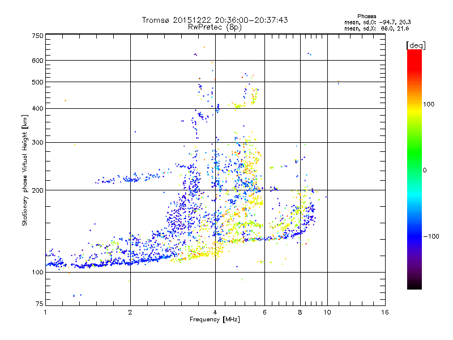Click the "Frequency [MHz]" axis label
Screen dimensions: 453x340
tap(215, 320)
